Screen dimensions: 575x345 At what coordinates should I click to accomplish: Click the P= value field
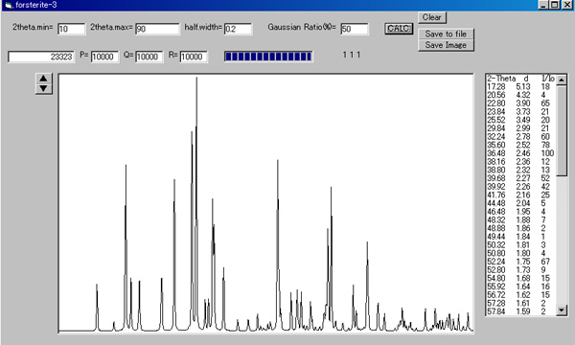[104, 57]
